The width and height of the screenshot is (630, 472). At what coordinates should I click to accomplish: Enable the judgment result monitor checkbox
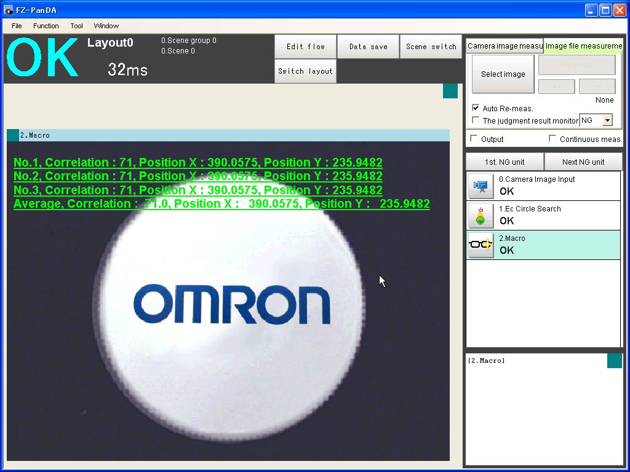(x=476, y=120)
